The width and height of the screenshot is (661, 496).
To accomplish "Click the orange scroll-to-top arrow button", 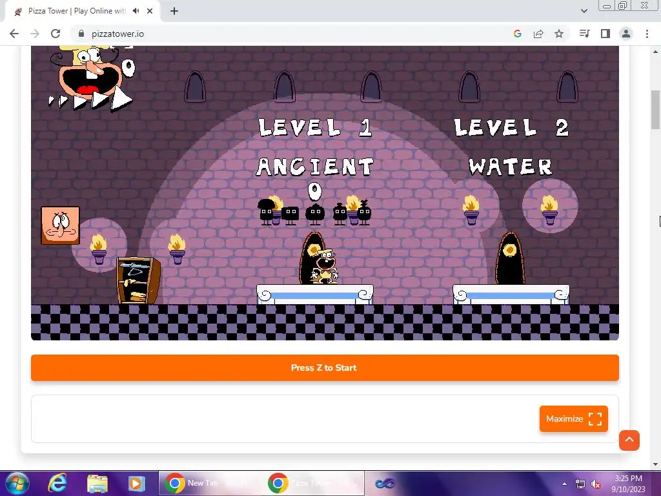I will coord(629,440).
